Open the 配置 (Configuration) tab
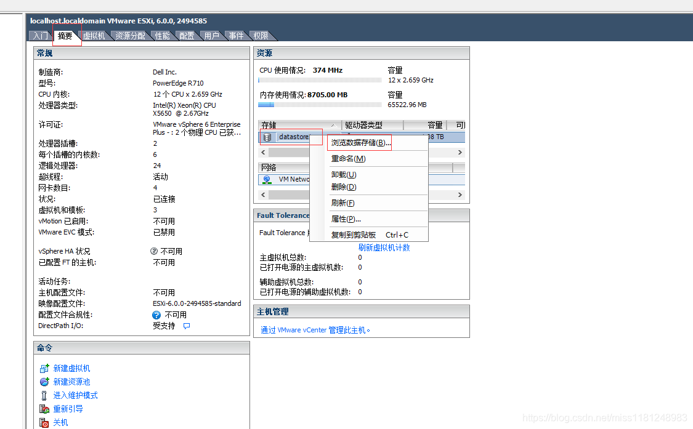The width and height of the screenshot is (693, 429). [x=187, y=36]
